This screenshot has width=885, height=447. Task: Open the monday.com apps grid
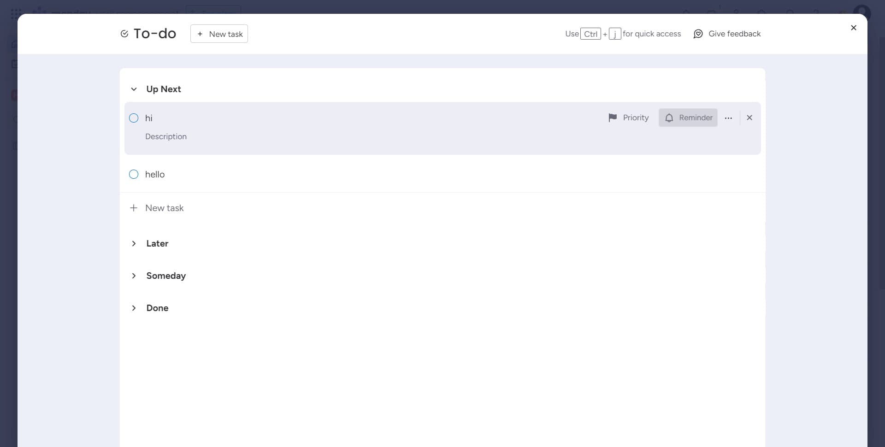pyautogui.click(x=15, y=14)
